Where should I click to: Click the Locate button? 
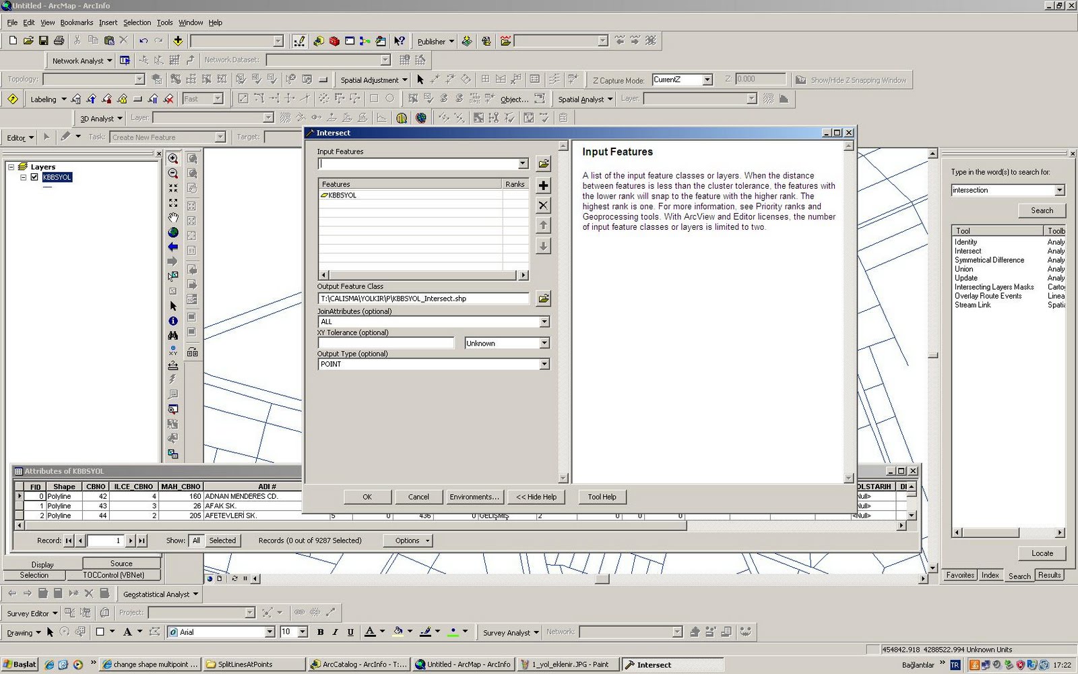tap(1042, 553)
